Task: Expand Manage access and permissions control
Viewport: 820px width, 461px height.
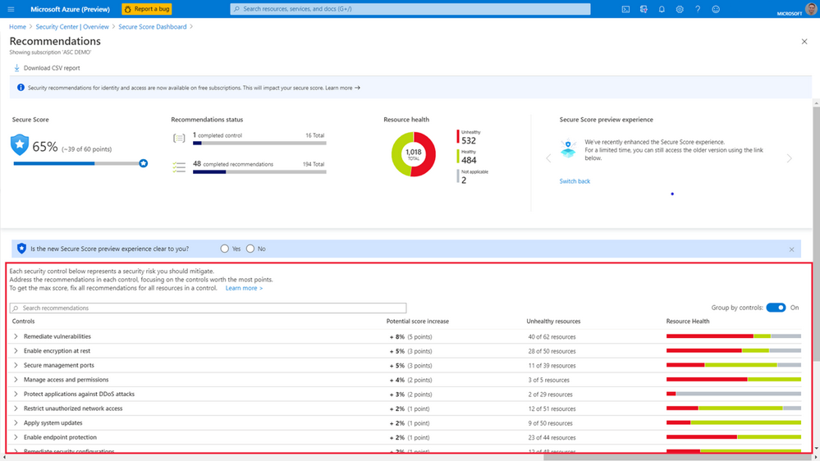Action: pos(16,380)
